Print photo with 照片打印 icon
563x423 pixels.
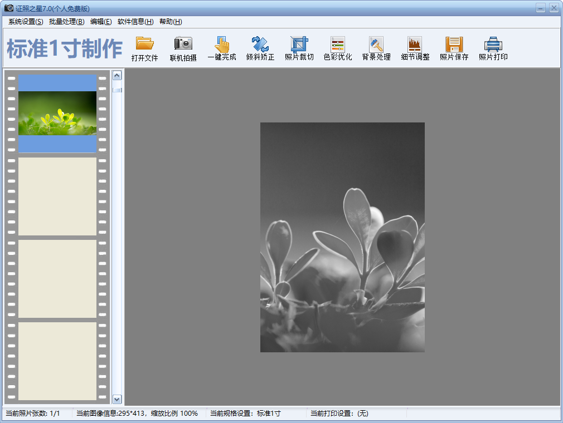tap(493, 49)
